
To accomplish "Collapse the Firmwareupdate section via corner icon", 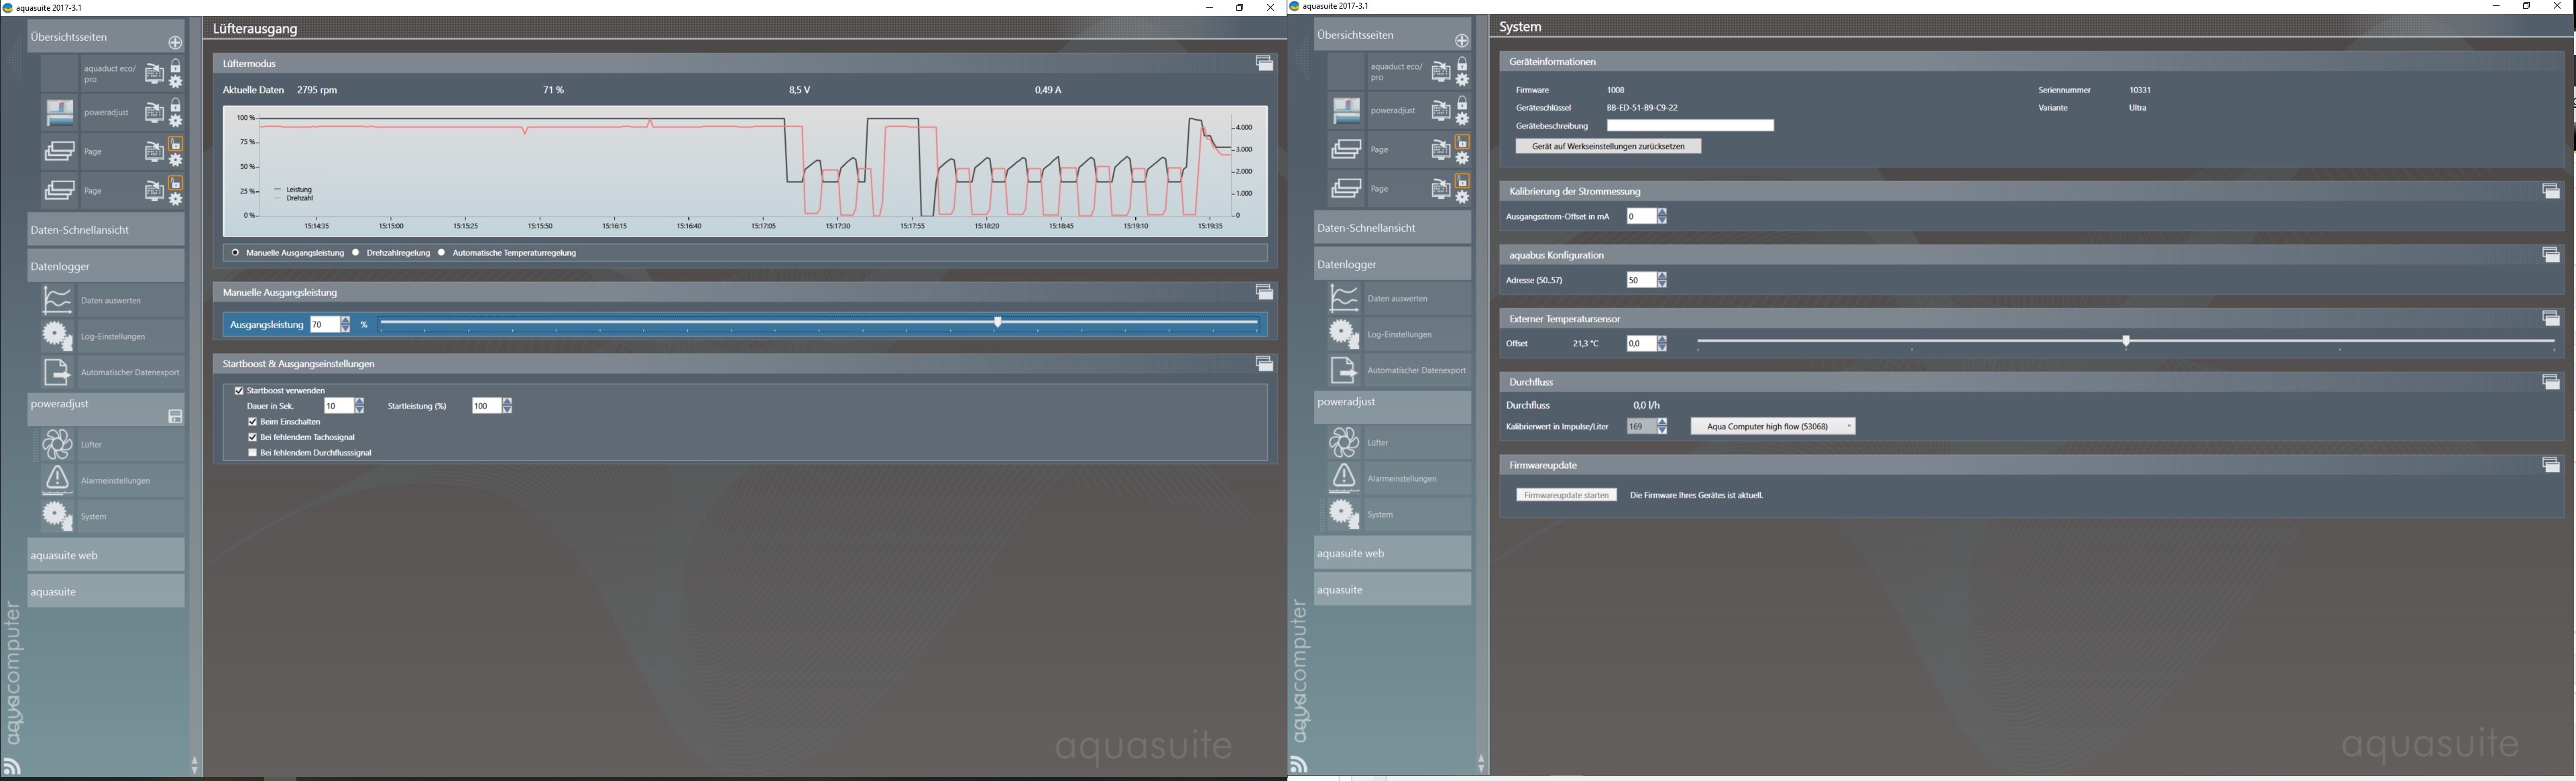I will pyautogui.click(x=2551, y=466).
